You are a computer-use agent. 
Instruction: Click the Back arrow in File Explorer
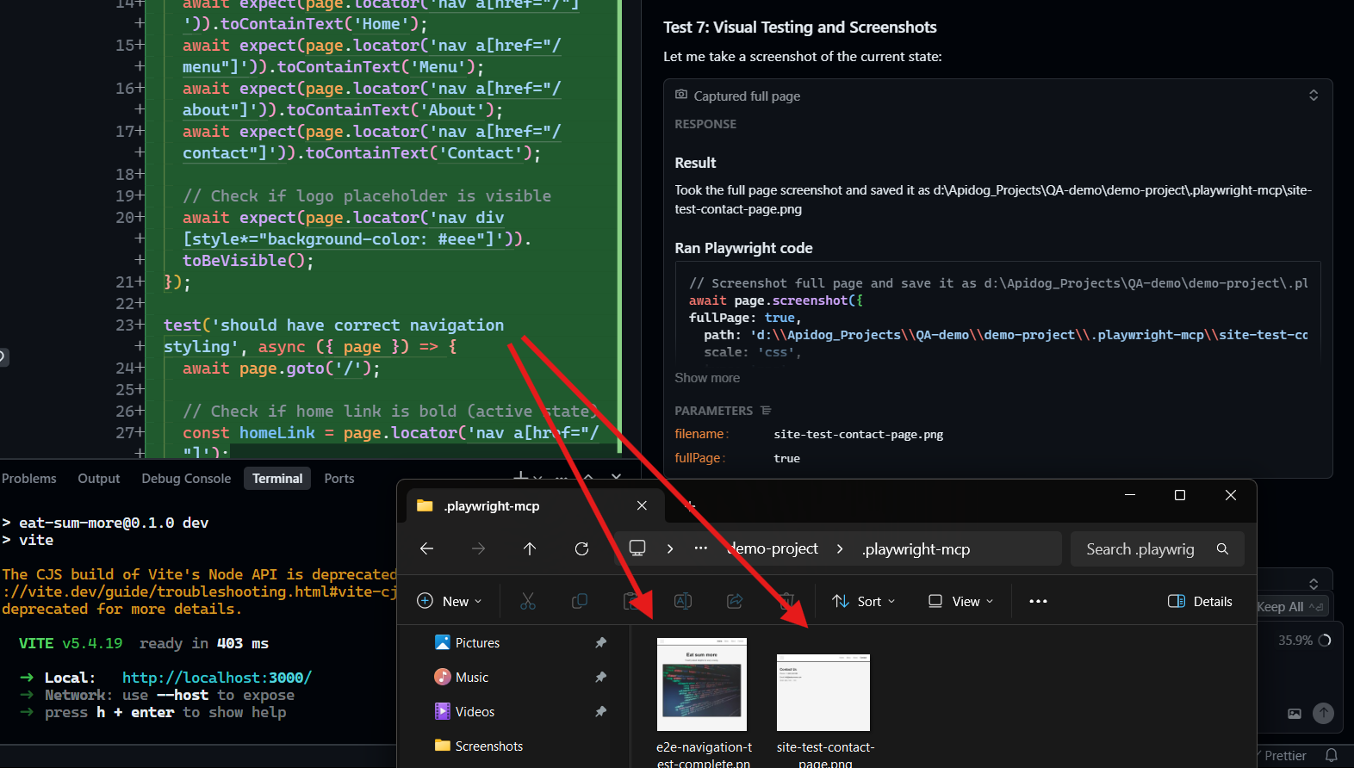[x=426, y=548]
